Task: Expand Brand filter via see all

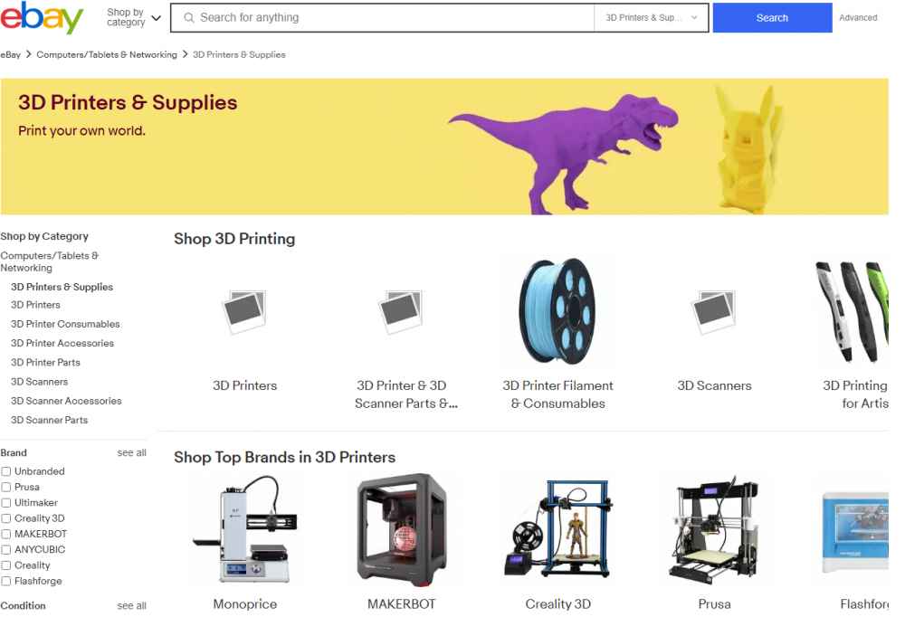Action: 131,453
